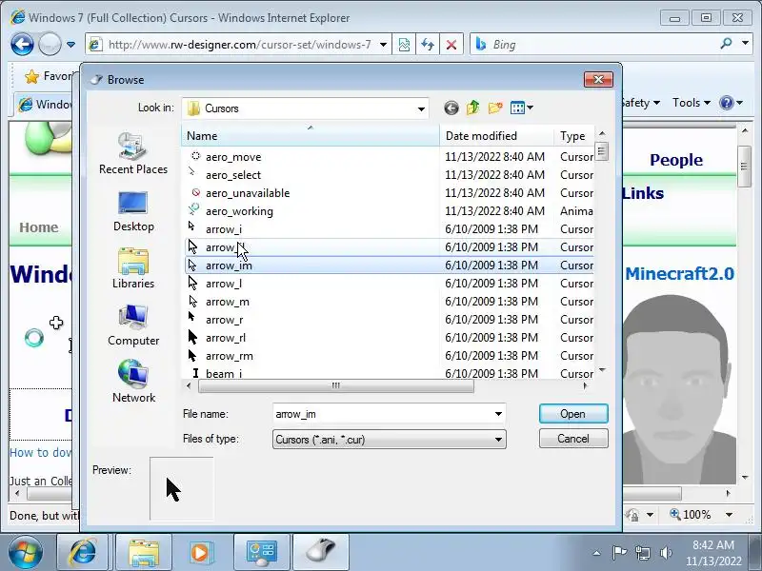Expand the File name dropdown arrow

[498, 414]
